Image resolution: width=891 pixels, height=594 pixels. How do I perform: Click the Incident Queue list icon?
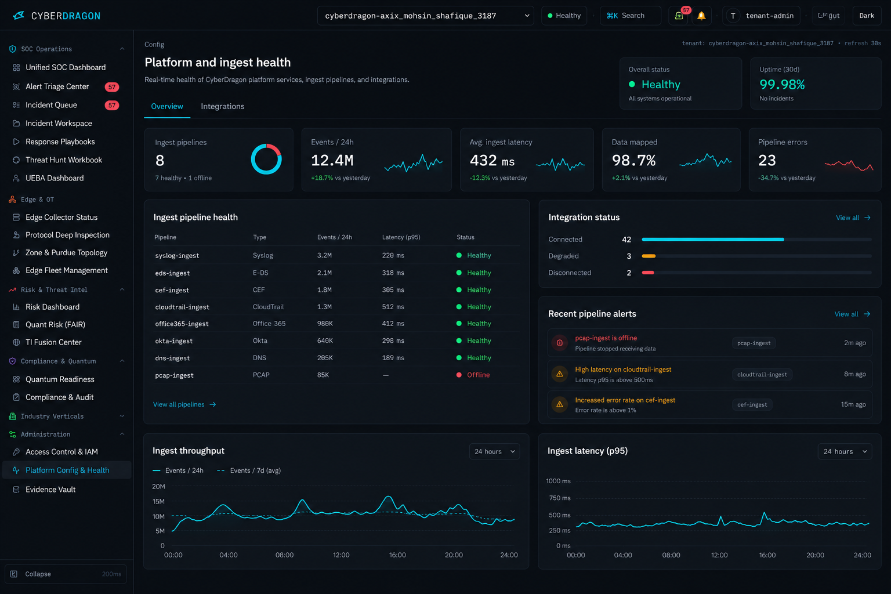16,105
